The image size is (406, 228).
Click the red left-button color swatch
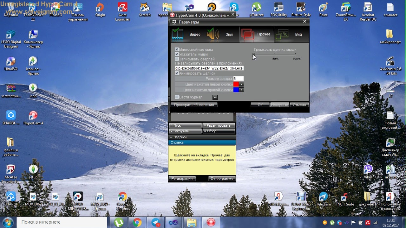tap(236, 84)
